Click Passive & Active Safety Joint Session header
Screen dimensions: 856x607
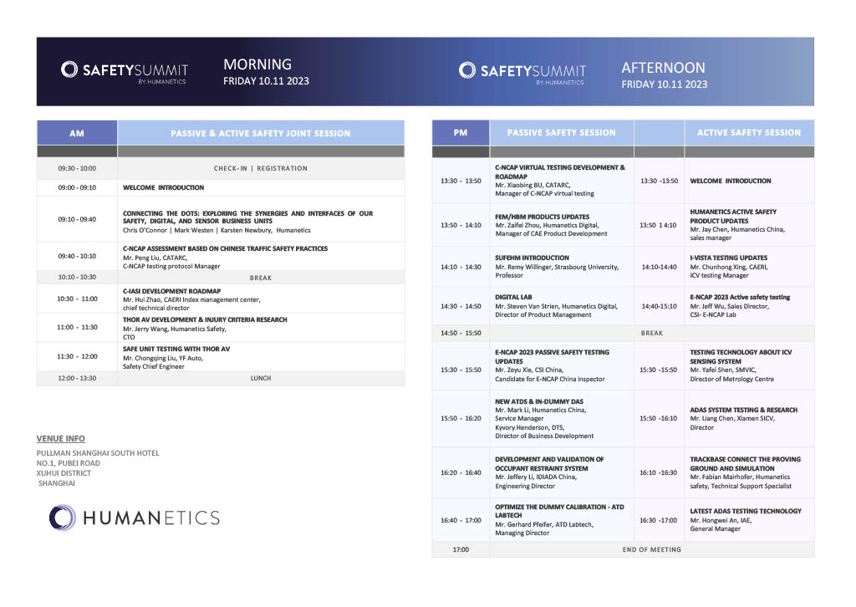(261, 133)
